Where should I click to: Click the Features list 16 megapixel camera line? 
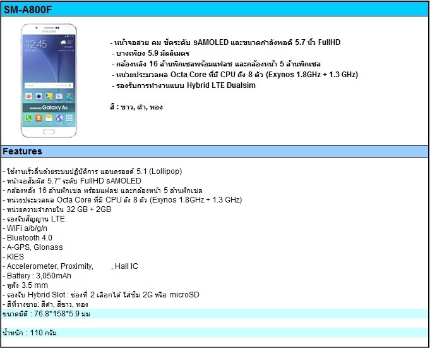(x=102, y=190)
